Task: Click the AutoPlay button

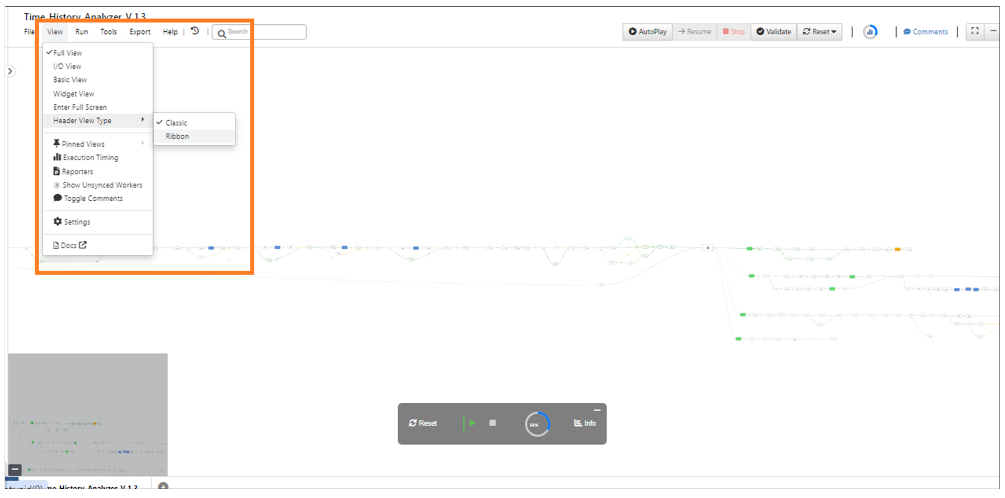Action: (648, 32)
